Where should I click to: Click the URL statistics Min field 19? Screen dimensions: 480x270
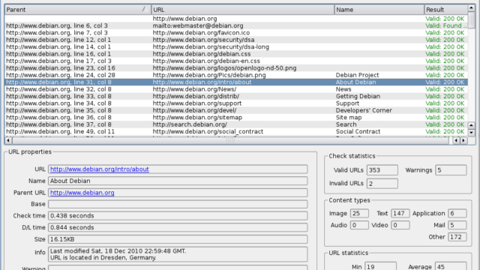tap(380, 267)
